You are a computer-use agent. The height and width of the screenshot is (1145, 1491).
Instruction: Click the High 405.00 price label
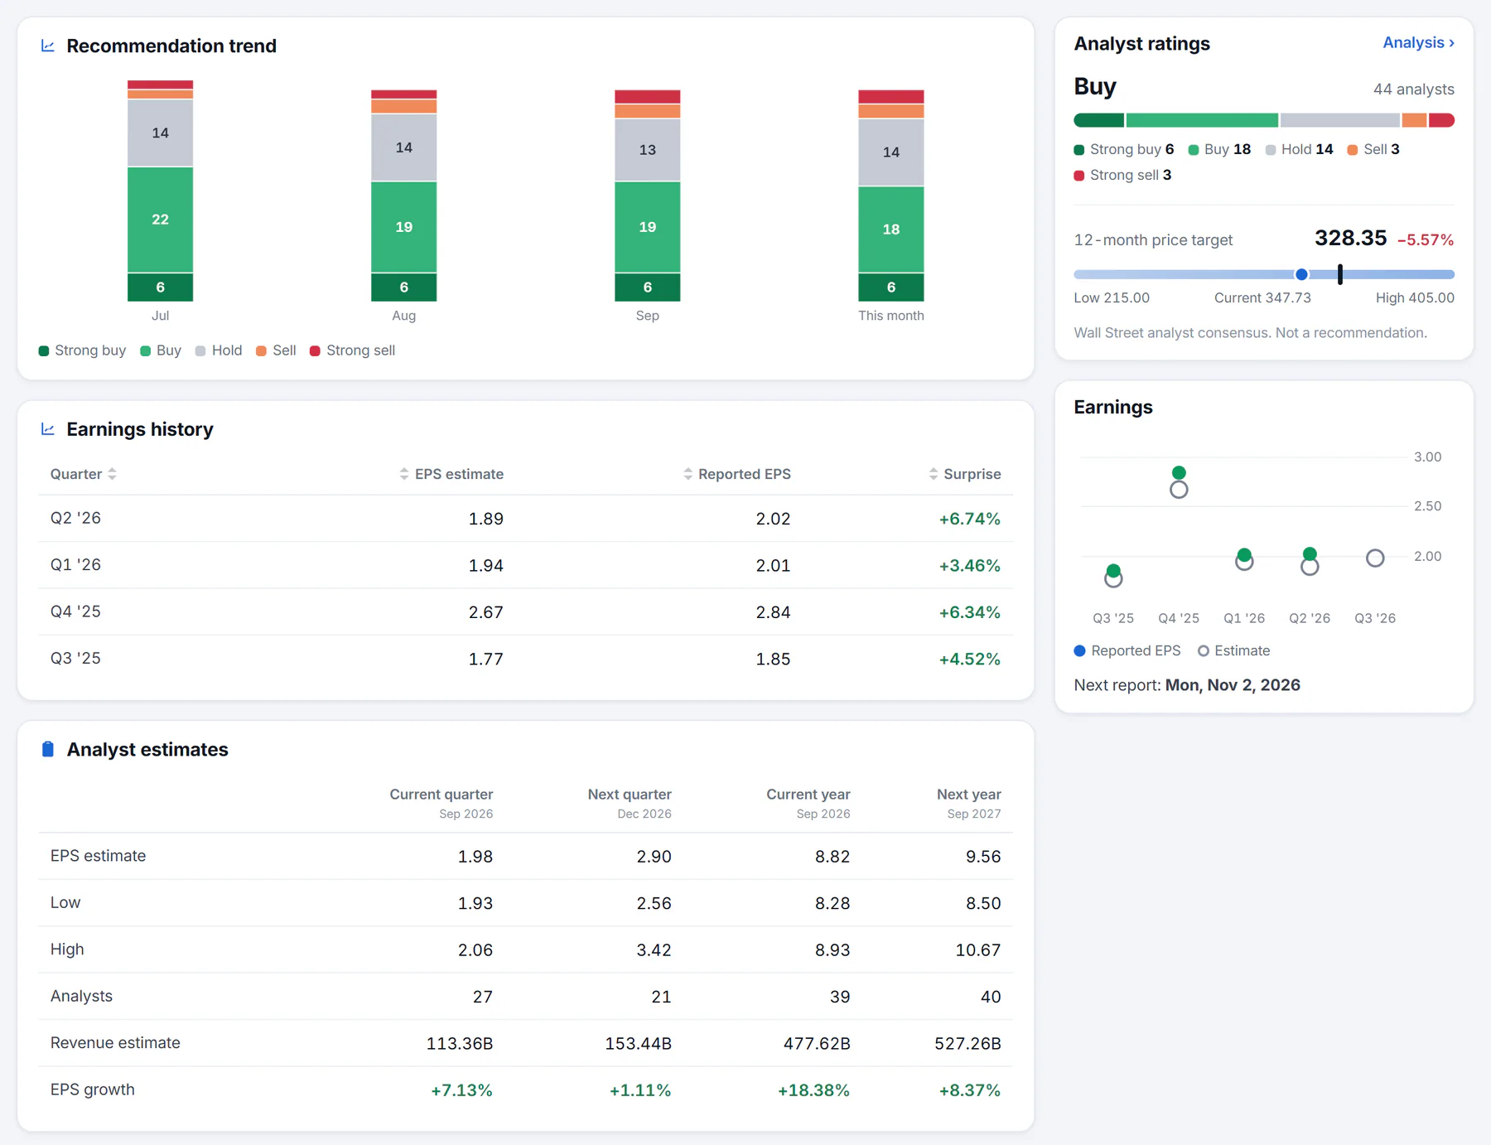pyautogui.click(x=1415, y=298)
